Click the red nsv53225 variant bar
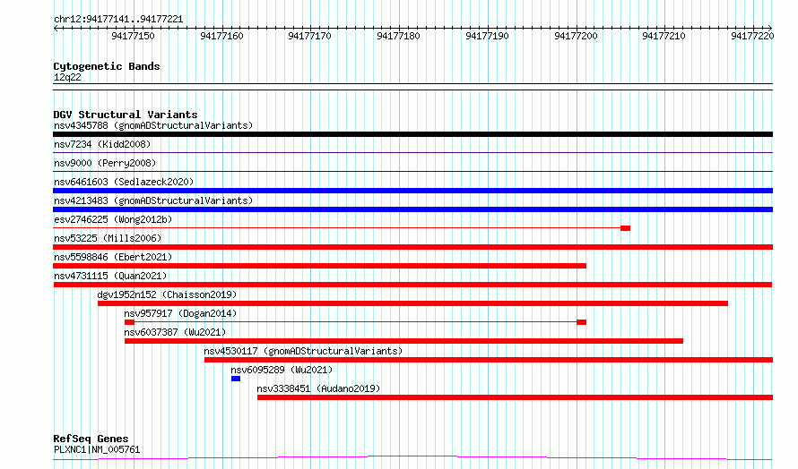Screen dimensions: 798x469 (412, 247)
